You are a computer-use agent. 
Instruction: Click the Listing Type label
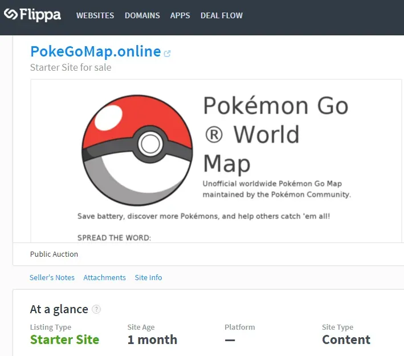coord(51,327)
